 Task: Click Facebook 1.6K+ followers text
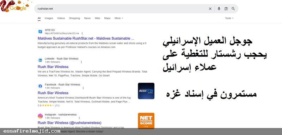point(53,88)
